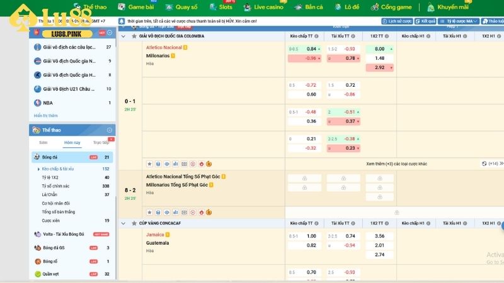Viewport: 504px width, 283px height.
Task: Select the 8.00 odds for 1X2 TT
Action: [x=380, y=48]
